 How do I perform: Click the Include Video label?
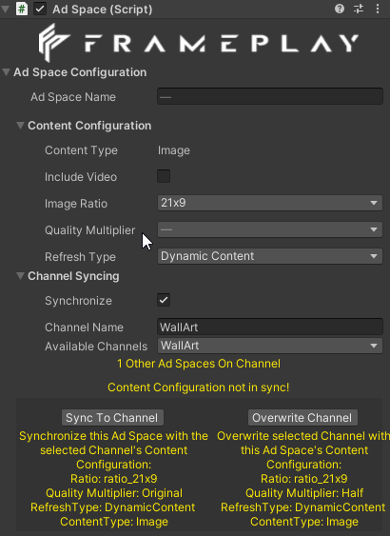point(81,177)
